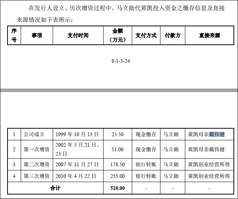Select the 第二次增资 cell
Viewport: 238px width, 199px height.
[37, 164]
